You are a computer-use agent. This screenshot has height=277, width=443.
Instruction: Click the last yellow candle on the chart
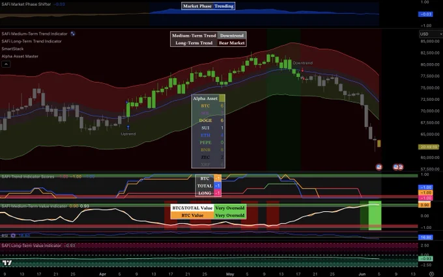(x=379, y=143)
